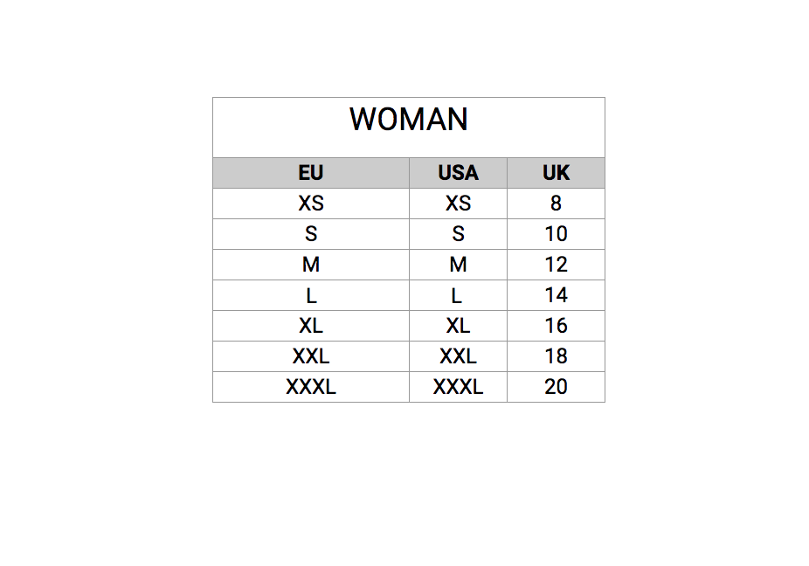Click the WOMAN table title

(x=409, y=120)
